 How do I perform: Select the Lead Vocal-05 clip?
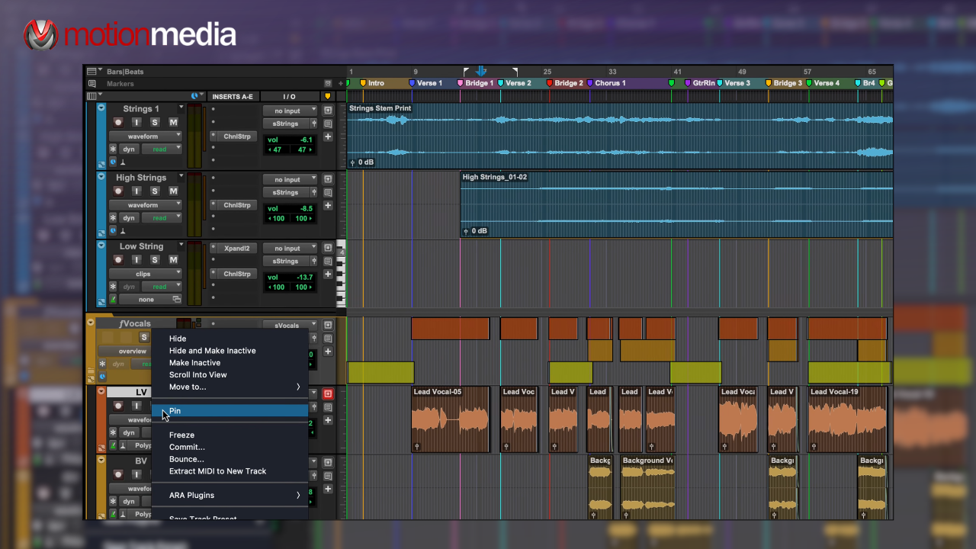point(450,419)
